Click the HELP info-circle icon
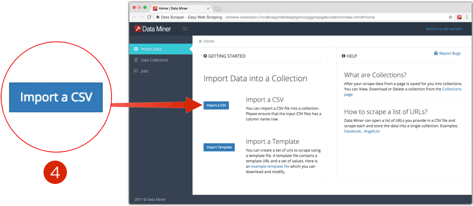473x206 pixels. click(343, 56)
